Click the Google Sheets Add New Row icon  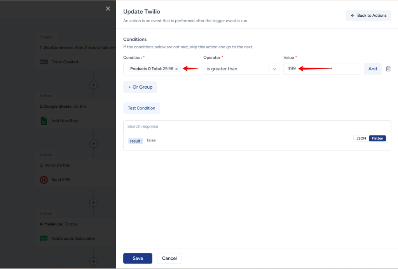(x=44, y=121)
